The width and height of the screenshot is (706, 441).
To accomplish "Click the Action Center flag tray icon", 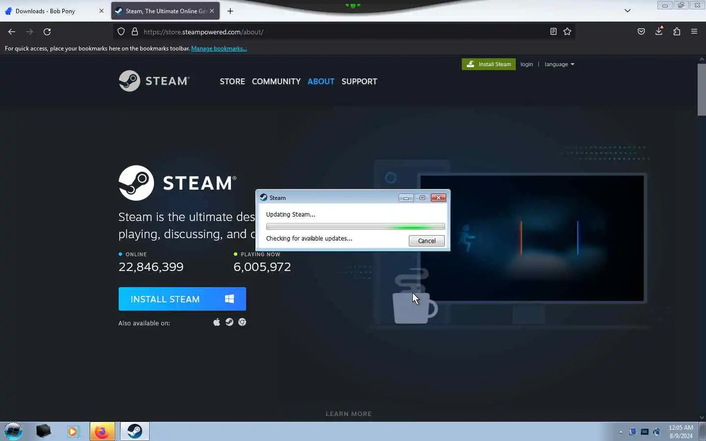I will pyautogui.click(x=633, y=432).
